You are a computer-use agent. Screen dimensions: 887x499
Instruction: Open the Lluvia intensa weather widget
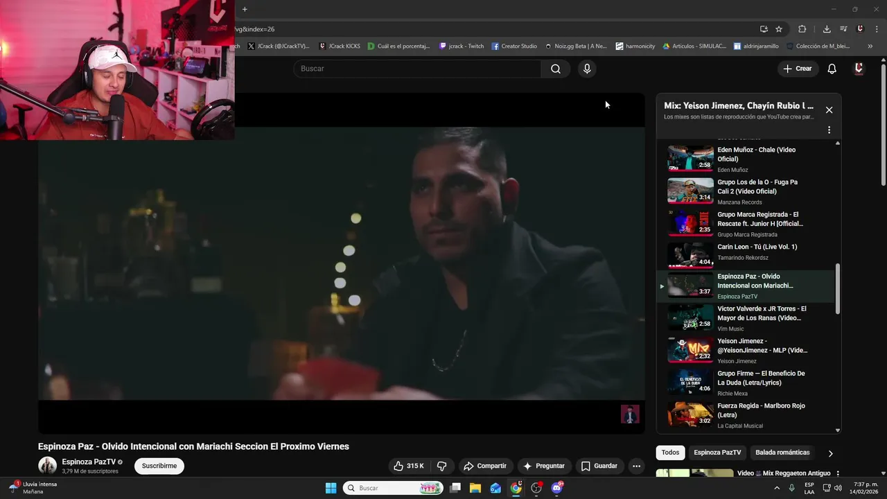click(x=33, y=488)
